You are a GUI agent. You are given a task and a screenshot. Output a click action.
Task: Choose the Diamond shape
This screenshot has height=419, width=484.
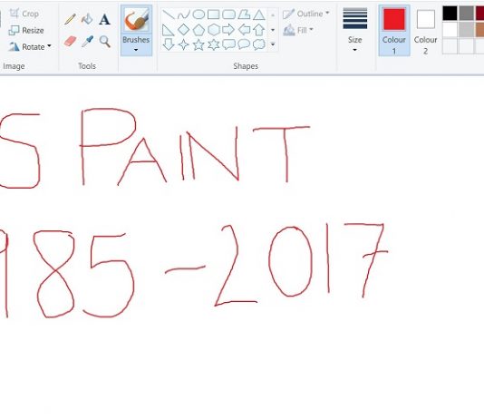coord(184,30)
